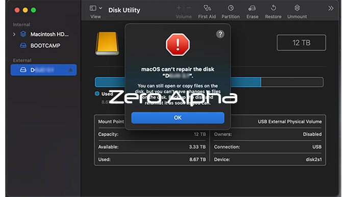The width and height of the screenshot is (346, 197).
Task: Click the 'USB External Physical Volume' text
Action: point(289,122)
